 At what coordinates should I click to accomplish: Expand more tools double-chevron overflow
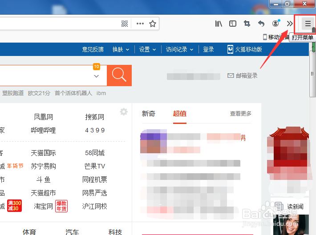coord(290,24)
